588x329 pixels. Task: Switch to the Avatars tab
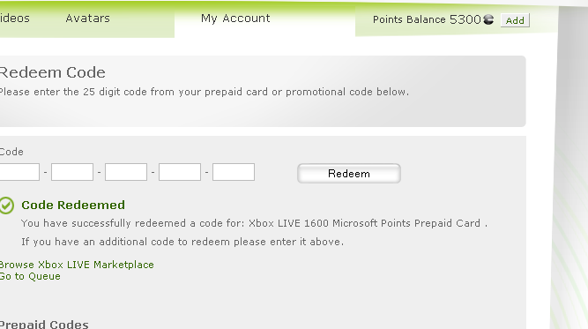tap(88, 19)
